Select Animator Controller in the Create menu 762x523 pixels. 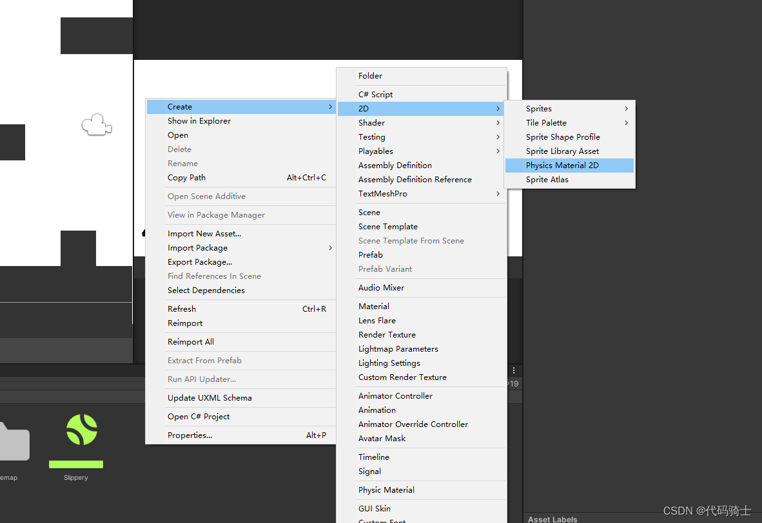[x=395, y=395]
